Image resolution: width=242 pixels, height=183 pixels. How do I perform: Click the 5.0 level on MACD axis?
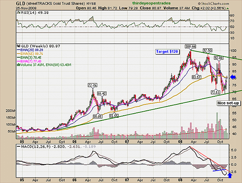234,150
